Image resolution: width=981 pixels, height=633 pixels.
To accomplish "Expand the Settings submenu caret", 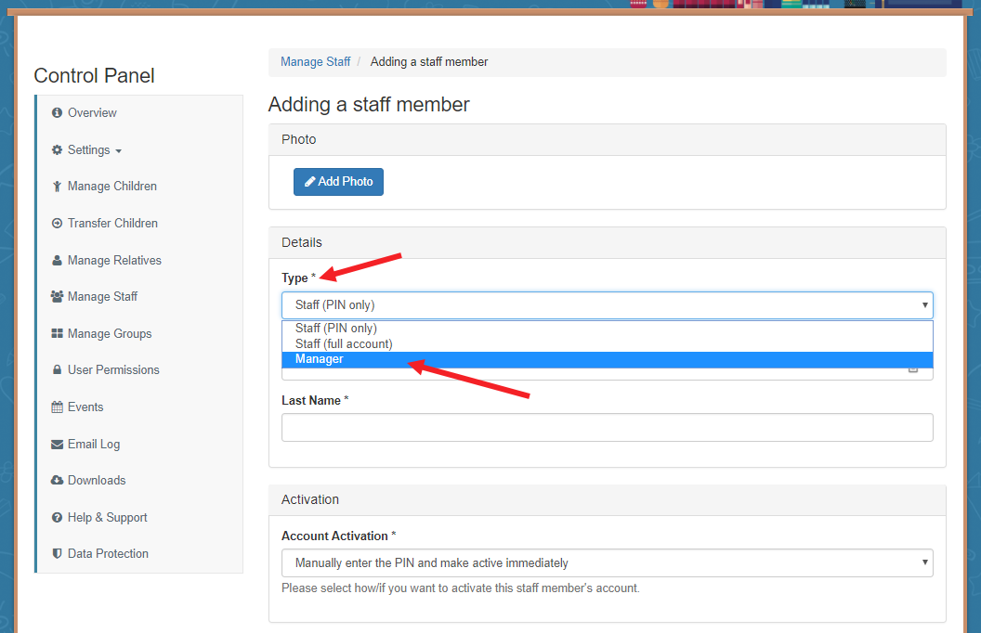I will (x=119, y=151).
